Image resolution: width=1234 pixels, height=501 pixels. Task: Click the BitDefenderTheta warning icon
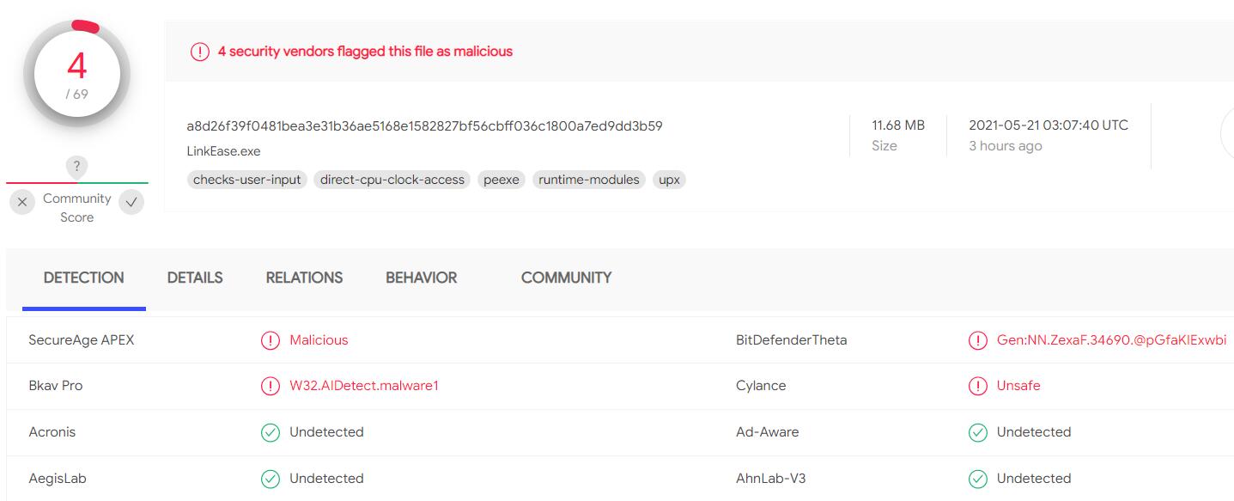[x=977, y=340]
